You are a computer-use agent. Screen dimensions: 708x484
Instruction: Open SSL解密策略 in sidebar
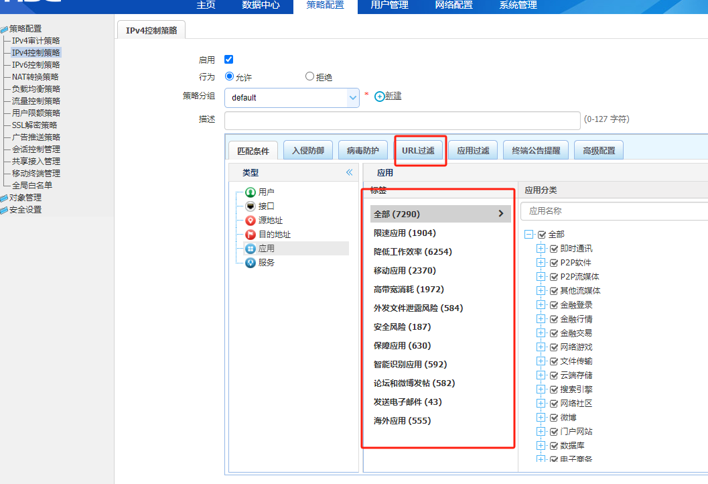pos(35,125)
